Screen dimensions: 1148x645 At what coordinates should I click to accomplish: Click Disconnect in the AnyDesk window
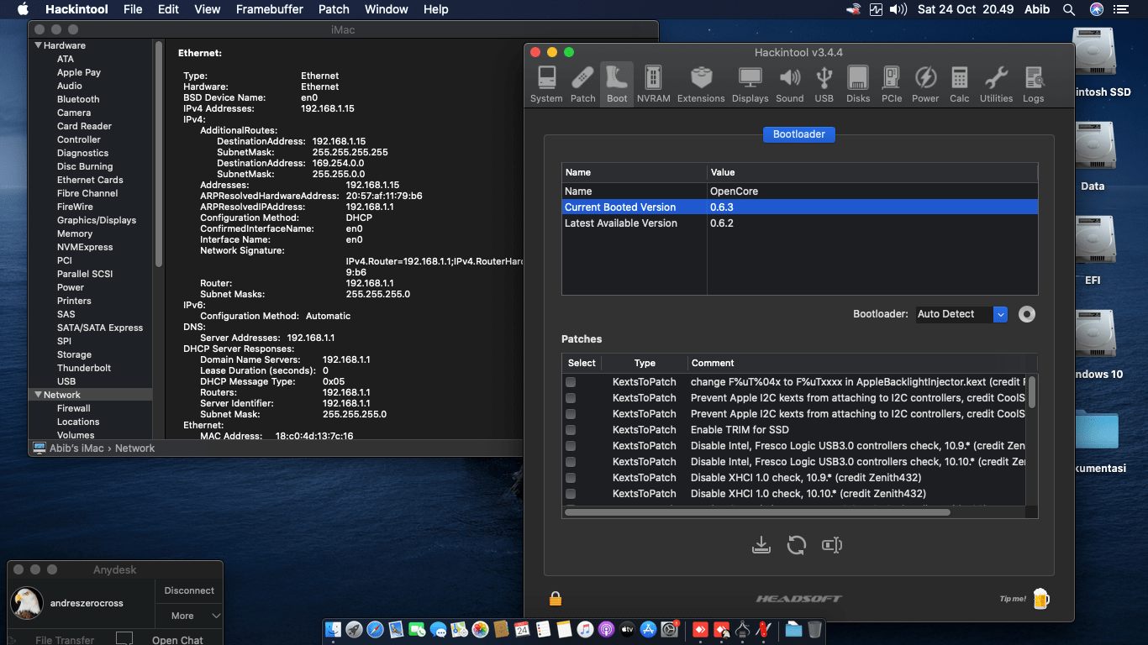(x=188, y=590)
